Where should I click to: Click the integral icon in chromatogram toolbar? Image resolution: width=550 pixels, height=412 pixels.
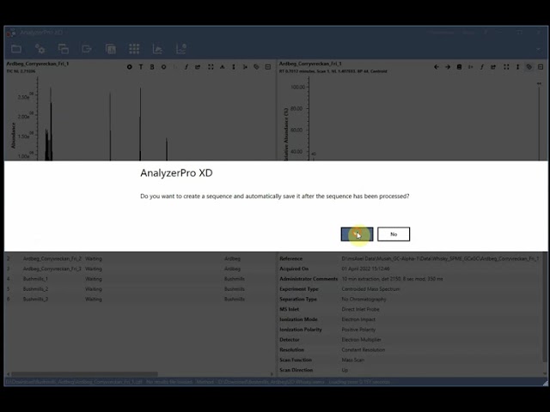click(186, 67)
